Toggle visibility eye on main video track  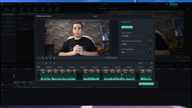coord(12,85)
